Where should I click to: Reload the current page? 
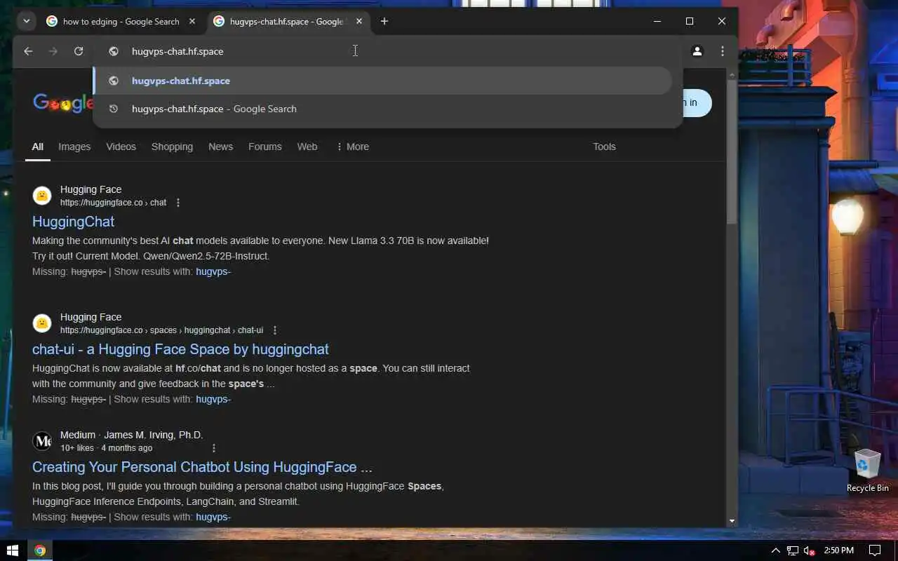[79, 51]
